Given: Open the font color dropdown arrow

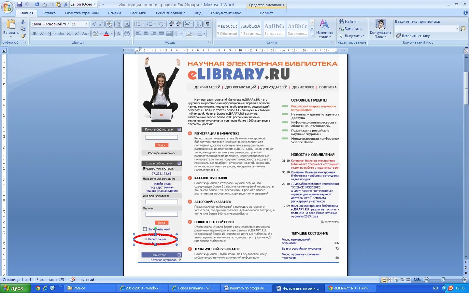Looking at the screenshot, I should tap(111, 34).
